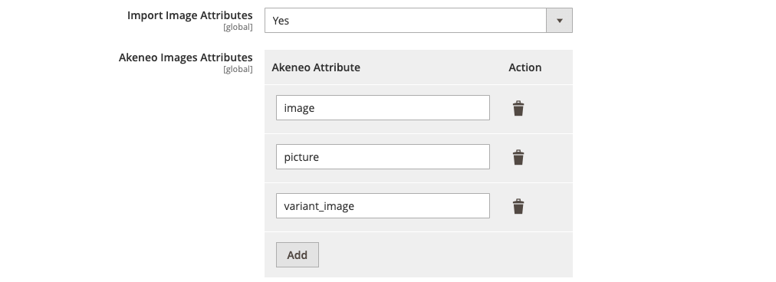This screenshot has height=282, width=776.
Task: Edit the 'image' attribute text field
Action: tap(383, 108)
